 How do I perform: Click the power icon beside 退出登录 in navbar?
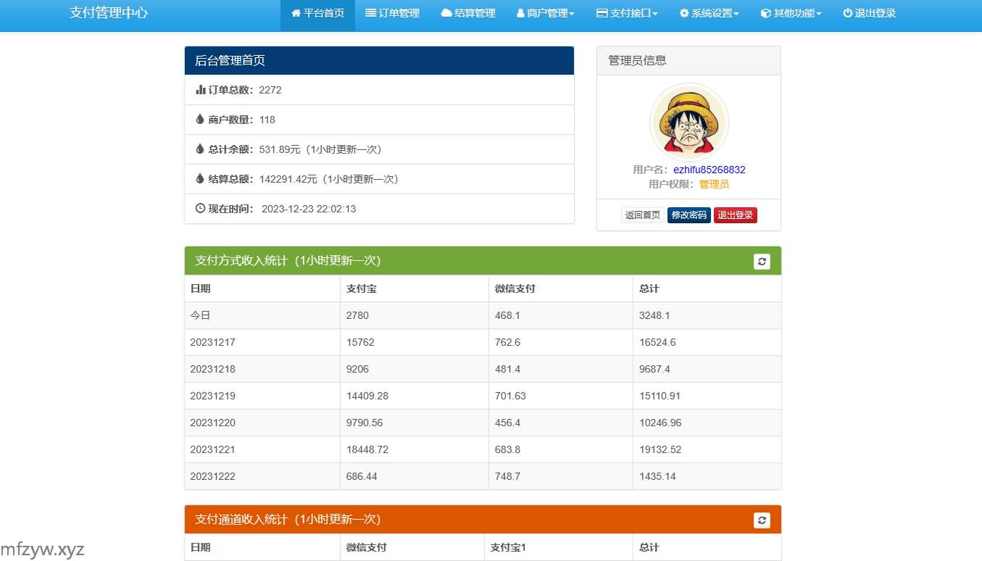pyautogui.click(x=847, y=13)
